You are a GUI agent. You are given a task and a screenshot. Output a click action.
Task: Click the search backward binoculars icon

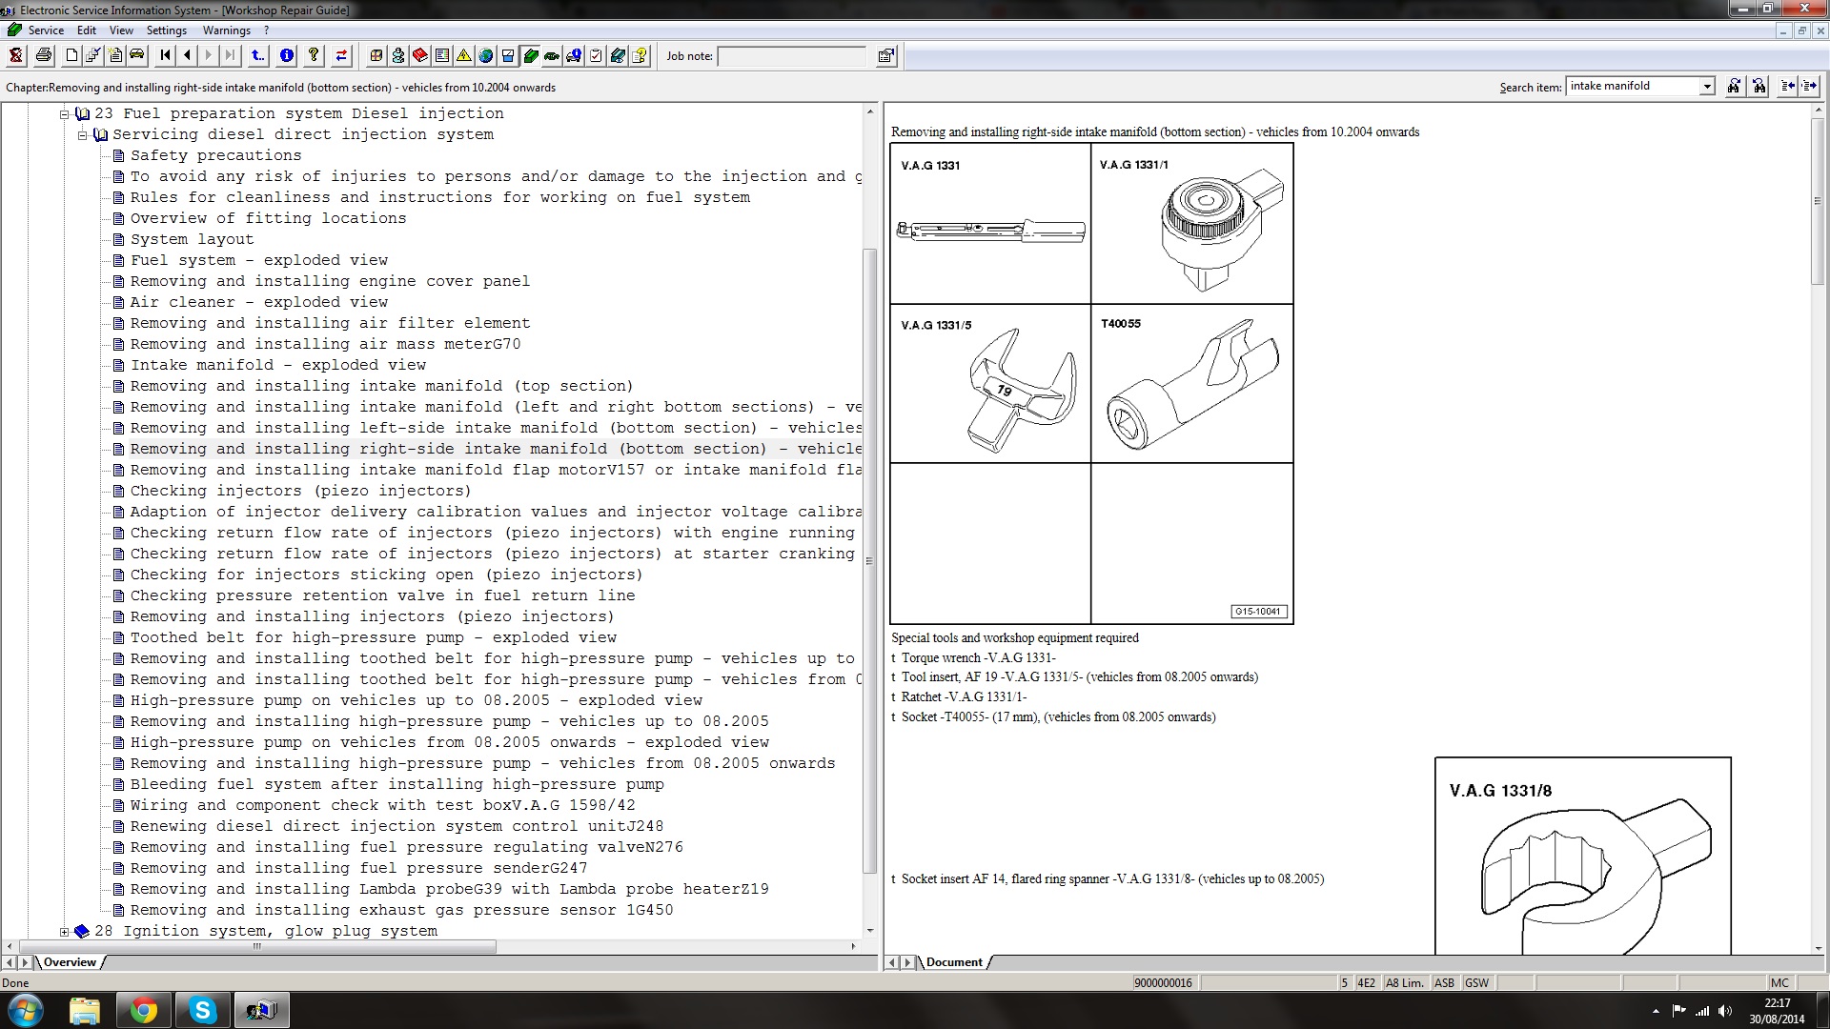(1759, 86)
